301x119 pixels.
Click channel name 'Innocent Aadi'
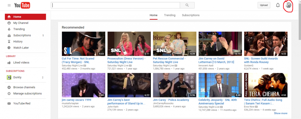206,66
